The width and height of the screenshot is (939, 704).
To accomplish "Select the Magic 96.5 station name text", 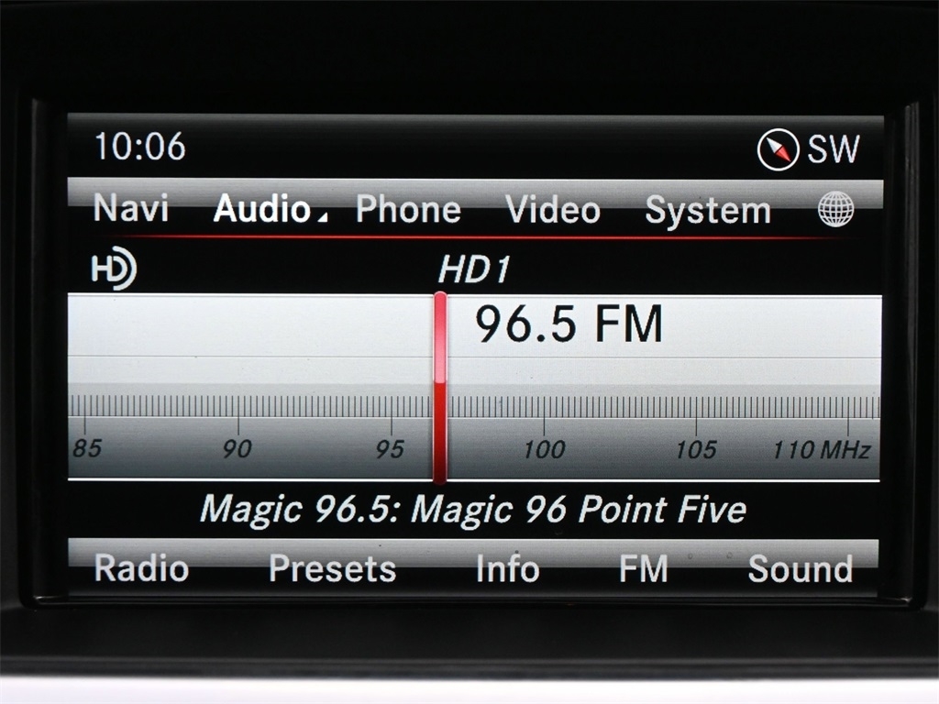I will [473, 510].
